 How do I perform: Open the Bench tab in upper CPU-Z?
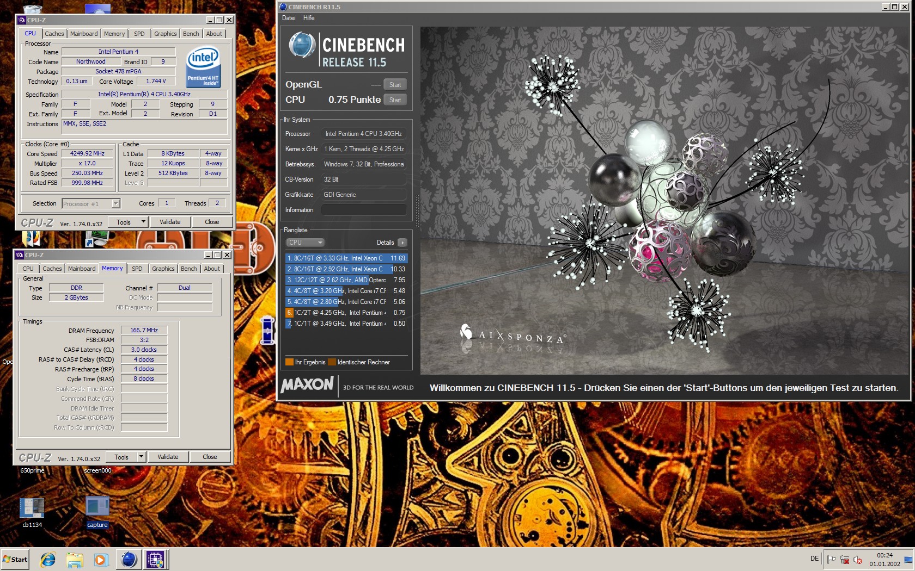pyautogui.click(x=191, y=34)
